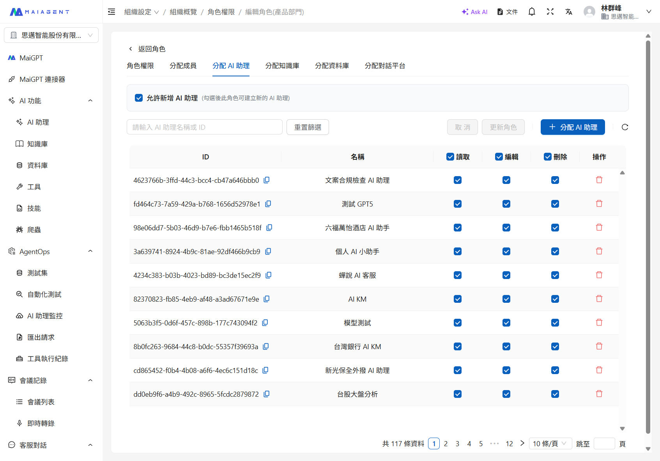
Task: Open the 10 條/頁 page size dropdown
Action: pyautogui.click(x=550, y=443)
